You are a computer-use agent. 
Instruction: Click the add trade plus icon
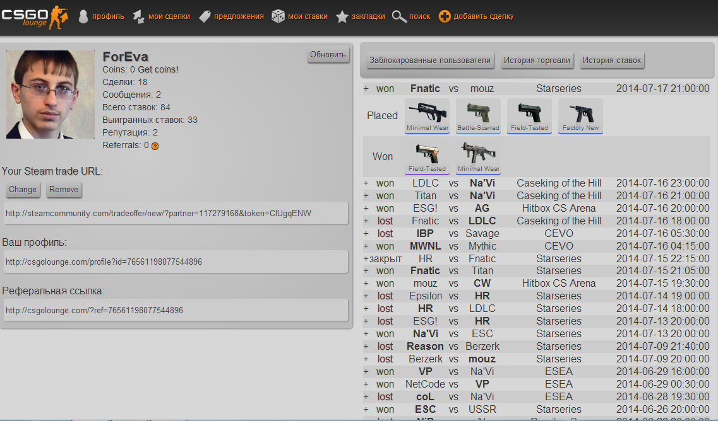click(444, 16)
